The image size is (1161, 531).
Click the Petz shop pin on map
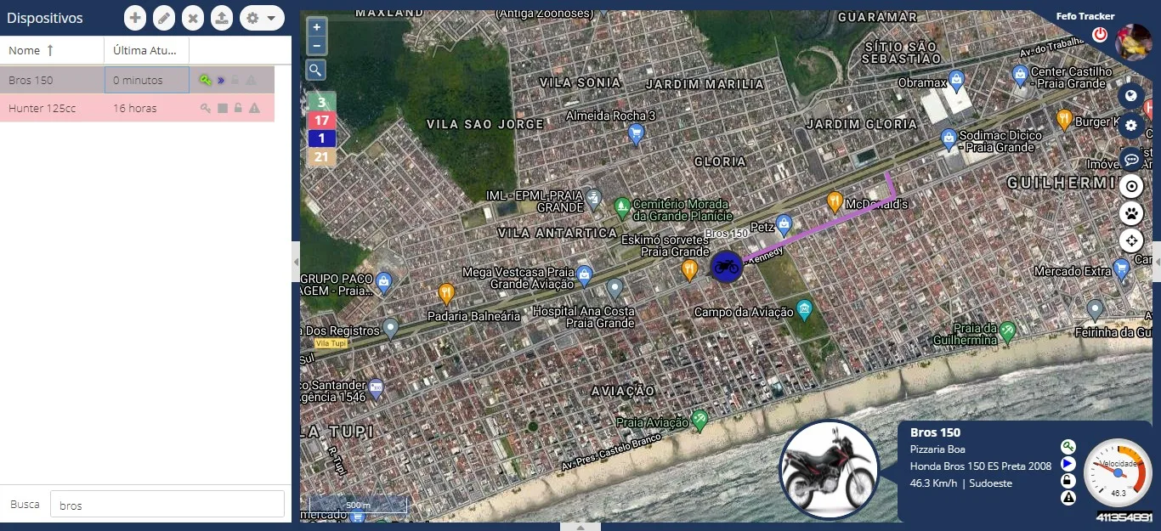click(784, 225)
